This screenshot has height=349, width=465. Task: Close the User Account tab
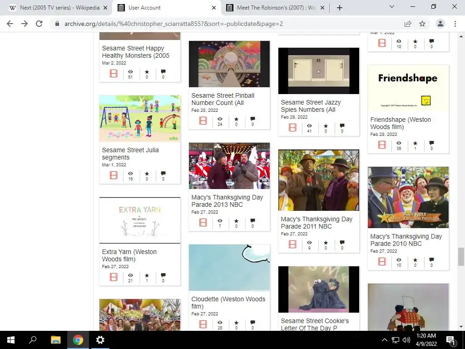pyautogui.click(x=214, y=8)
